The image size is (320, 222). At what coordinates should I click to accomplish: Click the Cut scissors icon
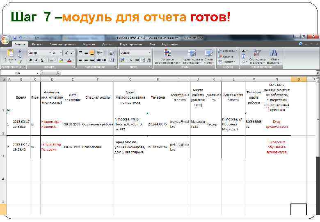20,51
